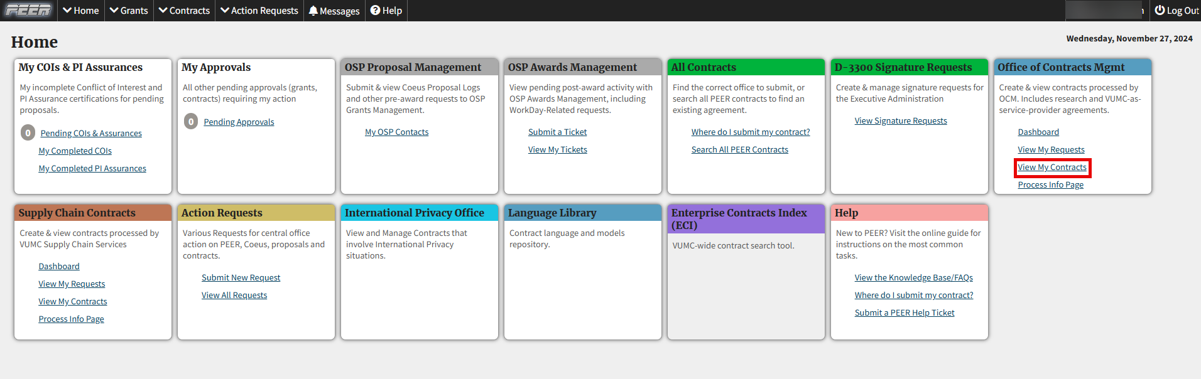Click the PEER logo in the navbar
This screenshot has width=1201, height=379.
[28, 10]
